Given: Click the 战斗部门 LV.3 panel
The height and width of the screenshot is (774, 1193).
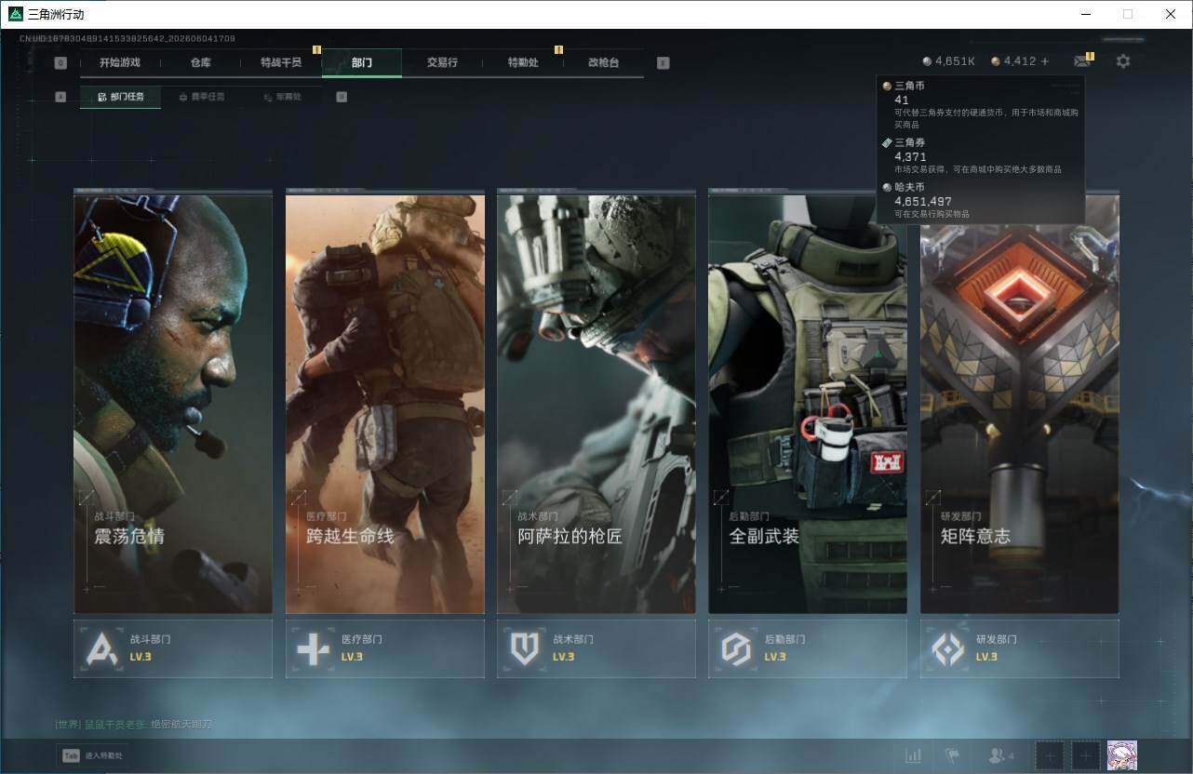Looking at the screenshot, I should 173,648.
